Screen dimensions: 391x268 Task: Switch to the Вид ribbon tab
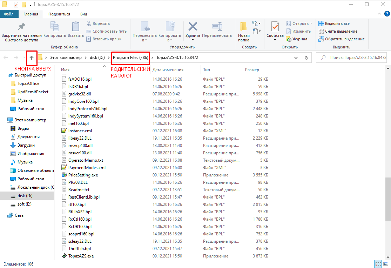(83, 14)
